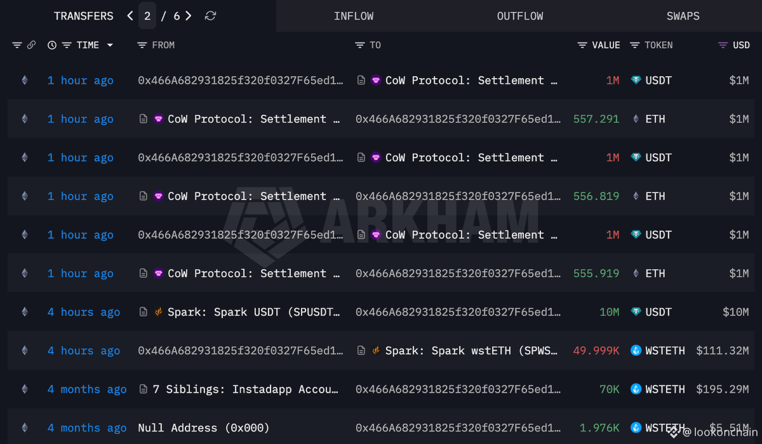762x444 pixels.
Task: Click CoW logo icon in 555.919 ETH row
Action: point(159,274)
